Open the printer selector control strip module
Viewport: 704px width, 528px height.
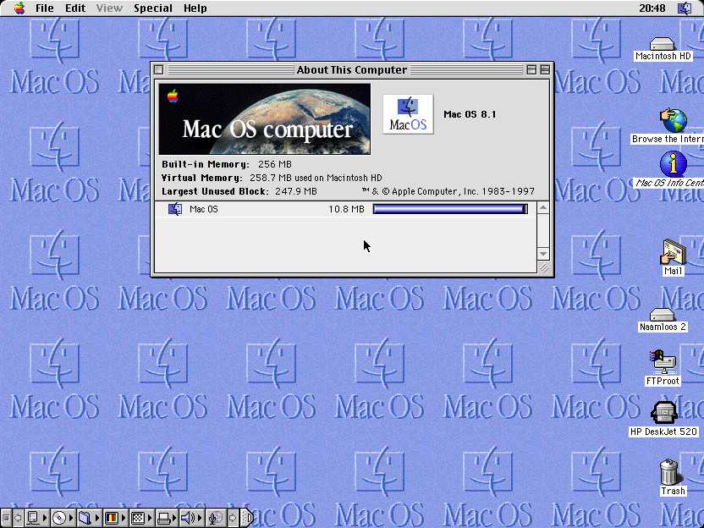163,518
